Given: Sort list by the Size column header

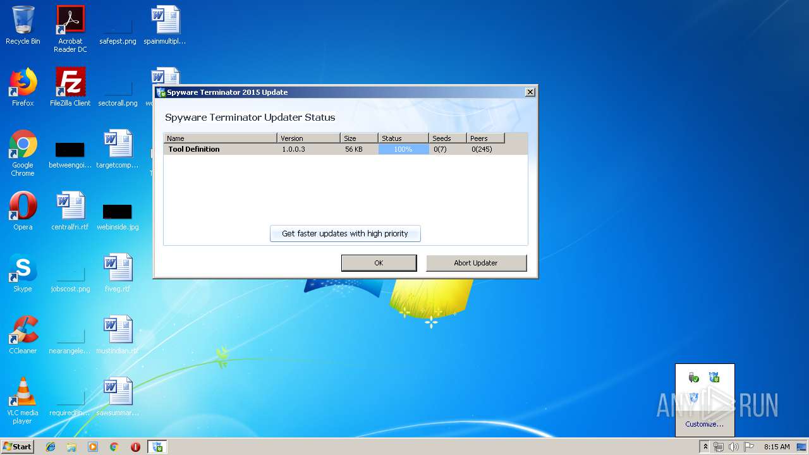Looking at the screenshot, I should [359, 138].
